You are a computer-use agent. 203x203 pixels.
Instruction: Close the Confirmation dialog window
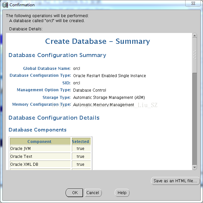(x=193, y=3)
